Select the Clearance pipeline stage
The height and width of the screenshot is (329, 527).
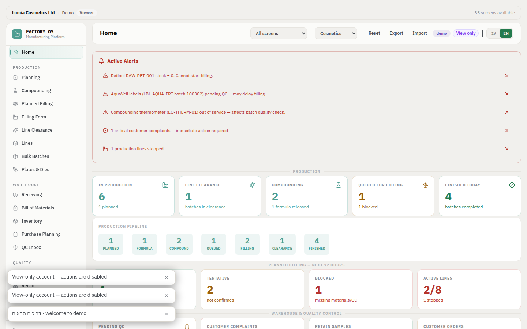282,244
